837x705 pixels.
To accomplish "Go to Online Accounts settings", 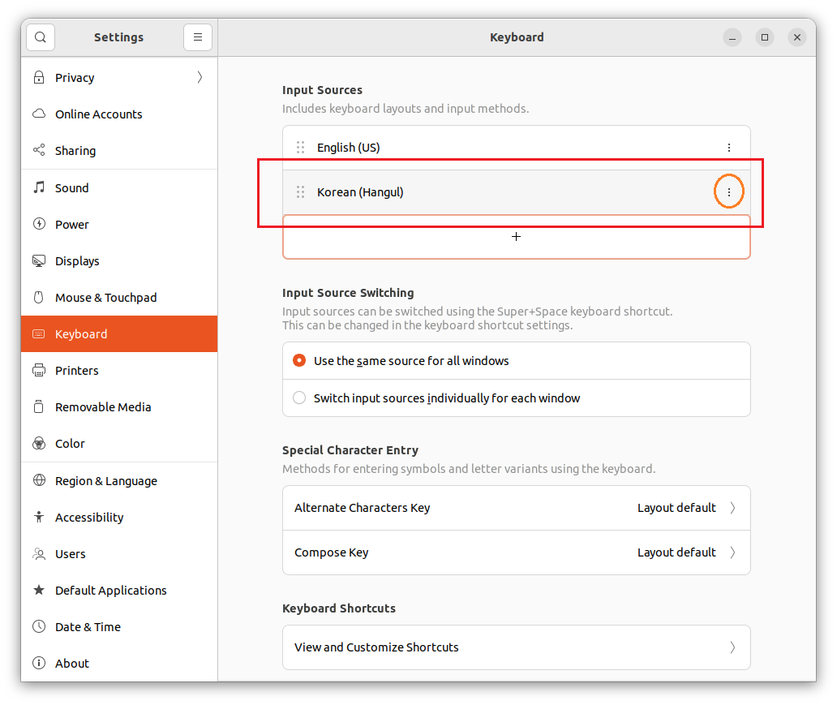I will [119, 114].
